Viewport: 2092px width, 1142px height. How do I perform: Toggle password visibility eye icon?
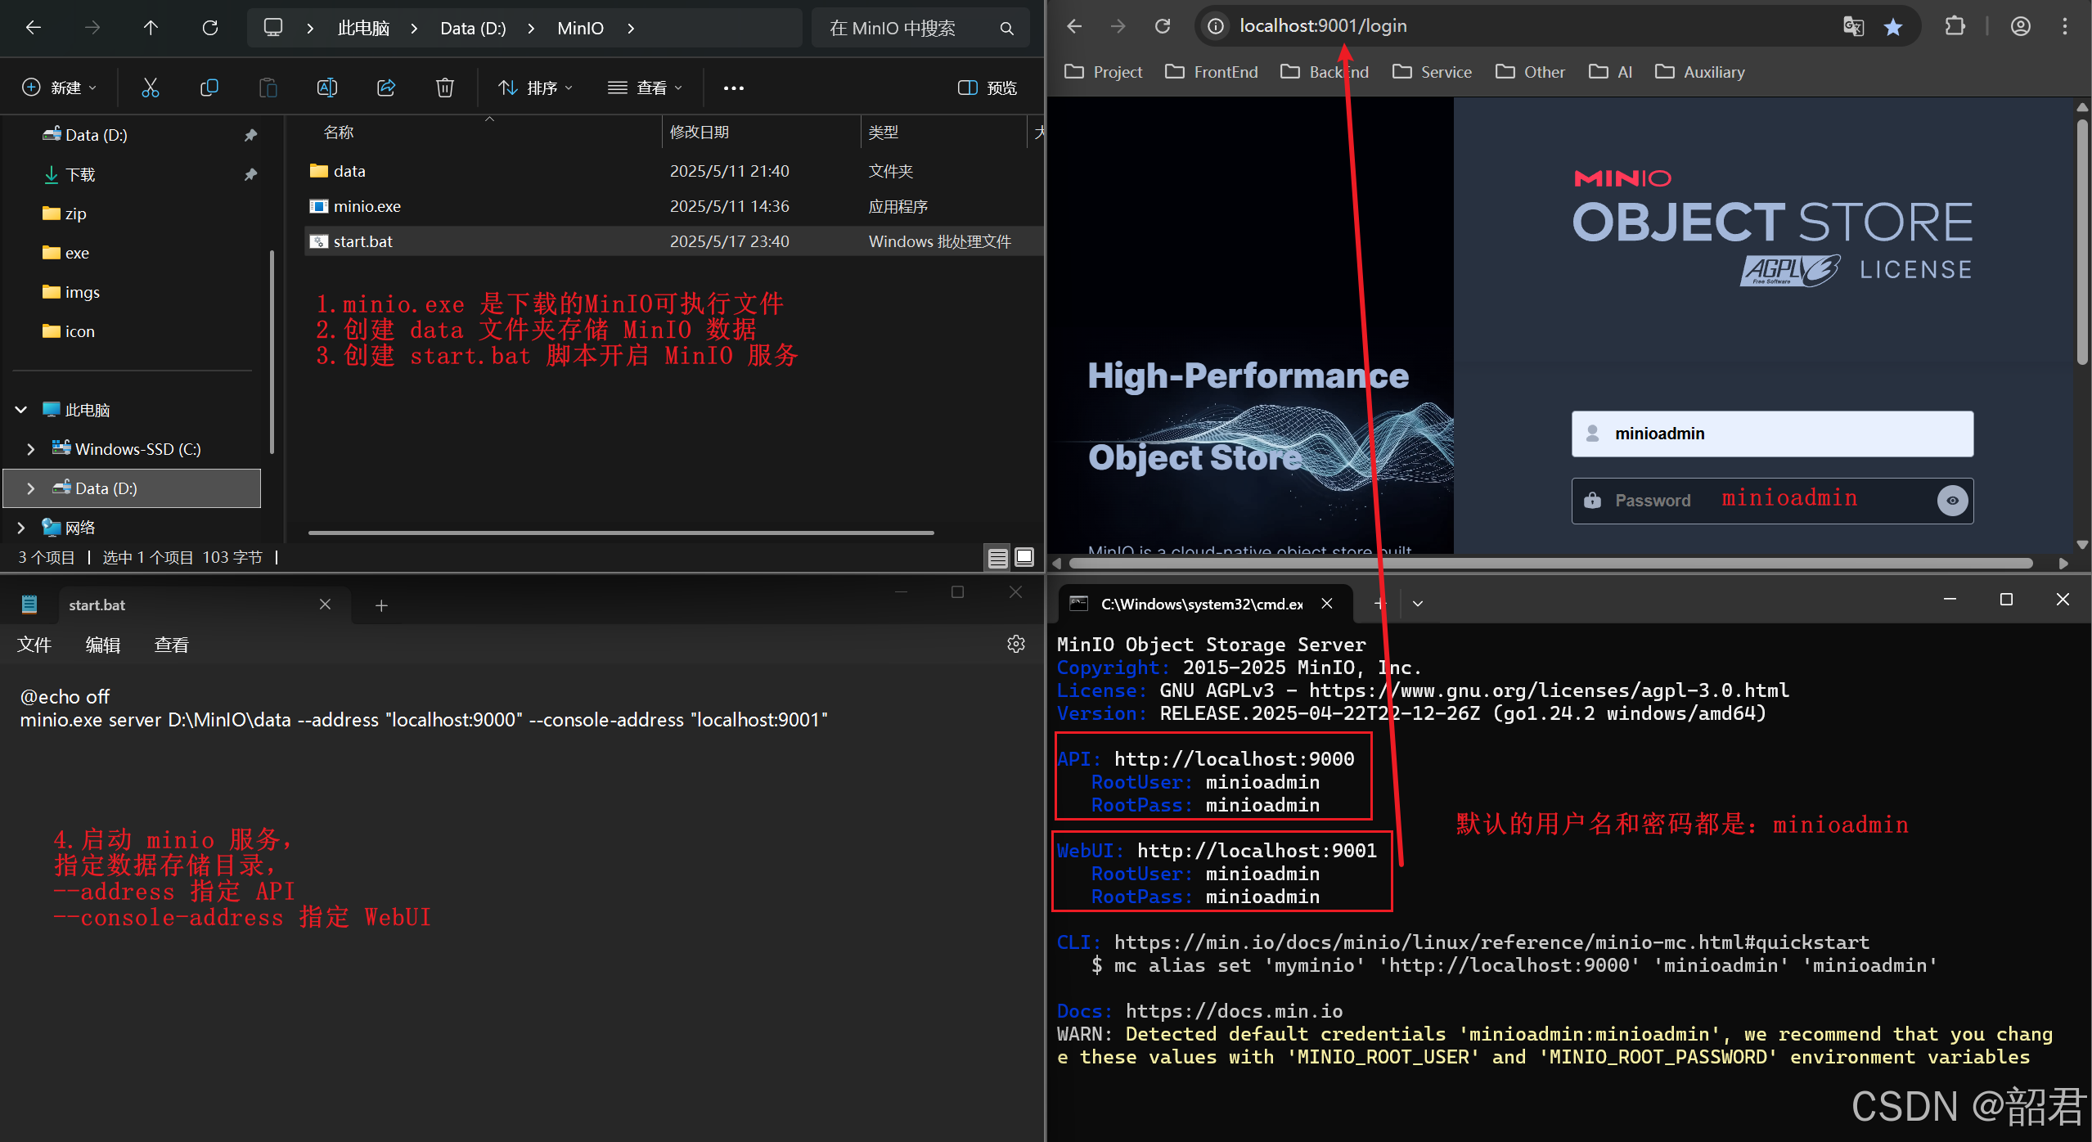pyautogui.click(x=1952, y=501)
